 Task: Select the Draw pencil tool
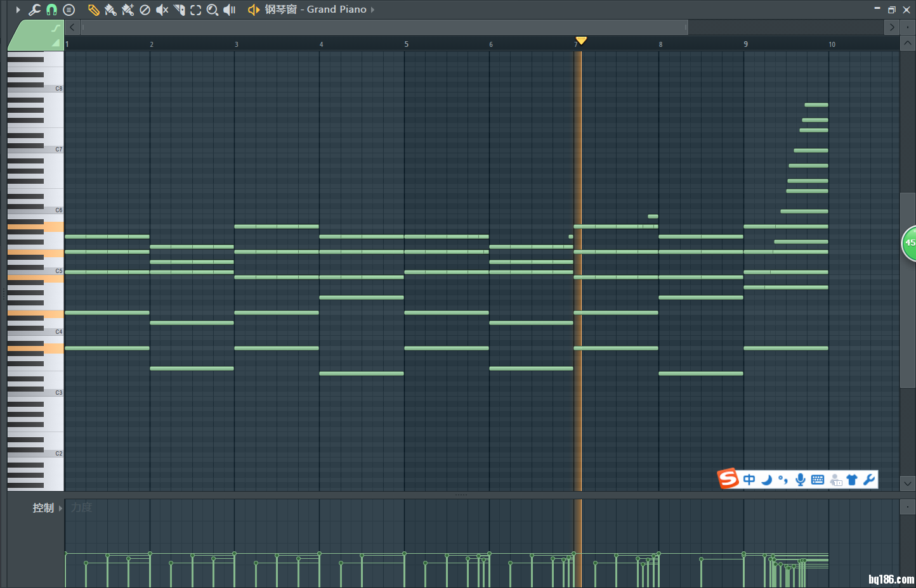[93, 10]
